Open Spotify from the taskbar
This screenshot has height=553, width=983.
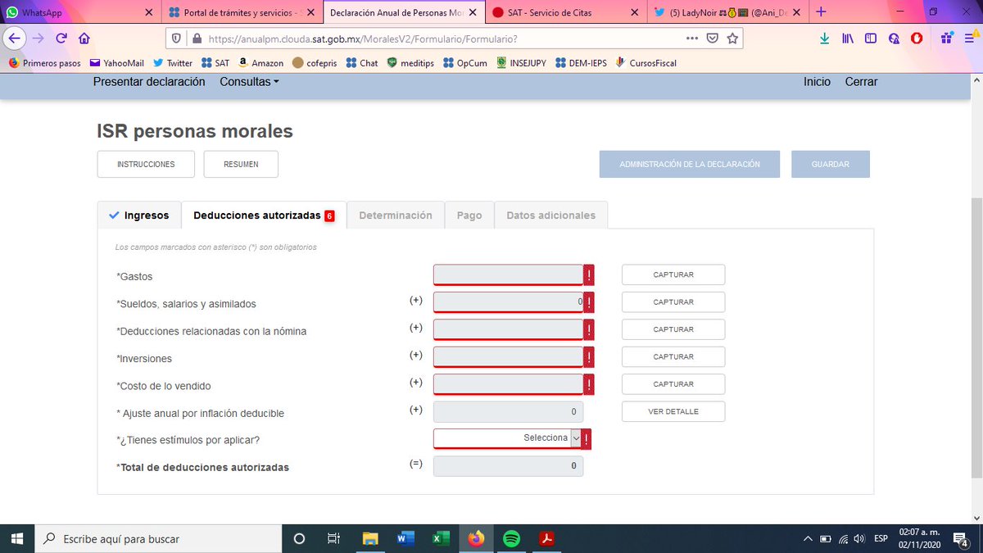click(511, 538)
